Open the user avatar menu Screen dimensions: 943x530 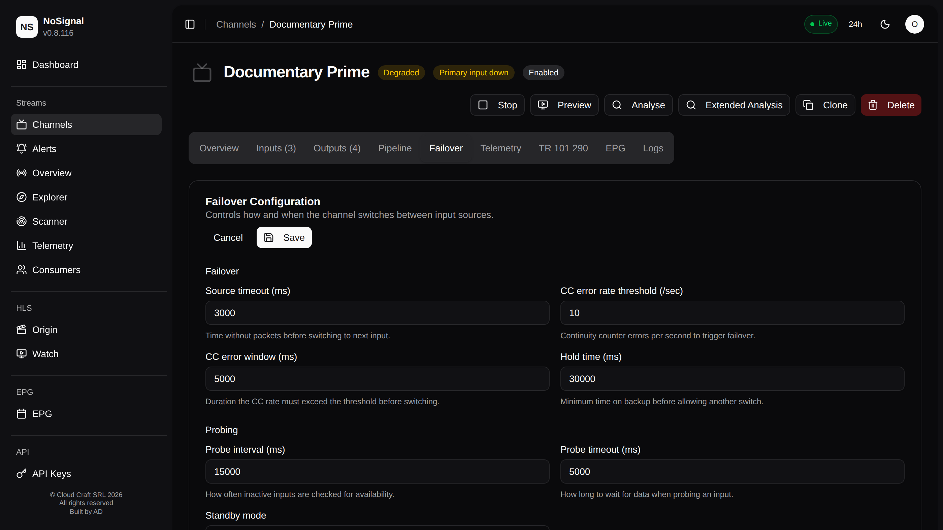[x=914, y=24]
